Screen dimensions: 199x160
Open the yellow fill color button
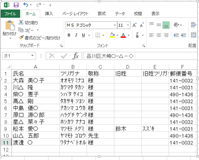pos(112,35)
